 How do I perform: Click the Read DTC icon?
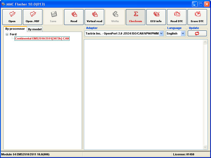tap(177, 17)
